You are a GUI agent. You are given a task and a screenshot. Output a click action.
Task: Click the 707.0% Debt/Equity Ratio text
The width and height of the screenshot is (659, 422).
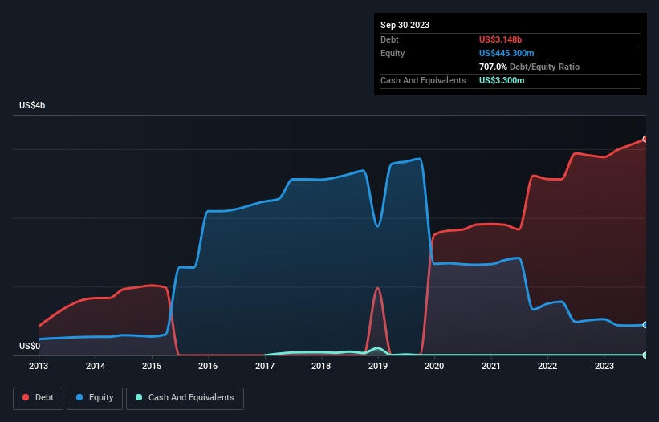coord(529,67)
